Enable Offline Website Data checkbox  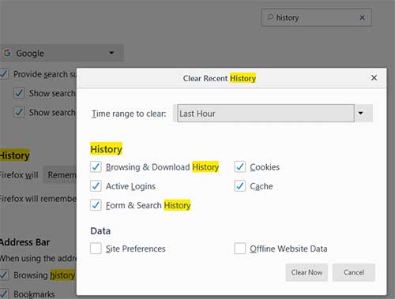(x=239, y=249)
